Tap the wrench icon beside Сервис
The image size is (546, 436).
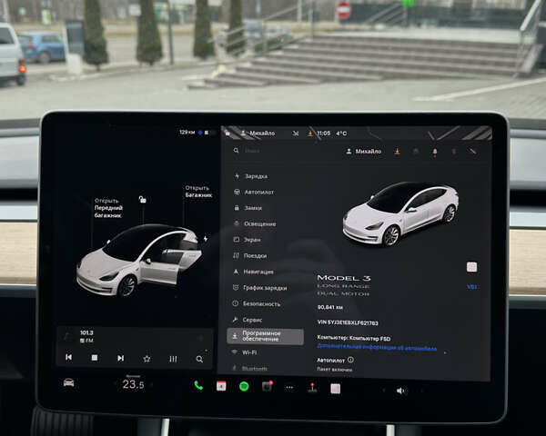236,319
